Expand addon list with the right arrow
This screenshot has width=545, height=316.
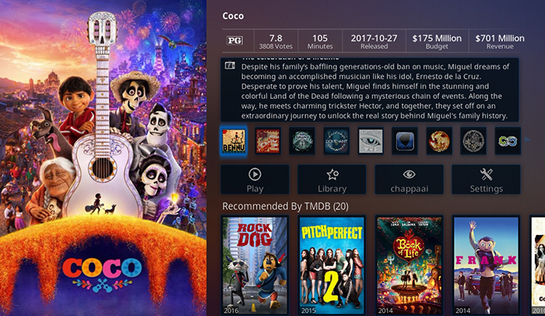(528, 140)
